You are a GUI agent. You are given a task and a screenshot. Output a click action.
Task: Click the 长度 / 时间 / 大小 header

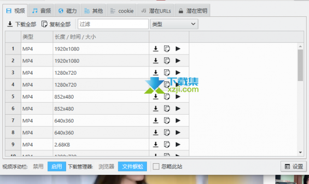click(101, 37)
